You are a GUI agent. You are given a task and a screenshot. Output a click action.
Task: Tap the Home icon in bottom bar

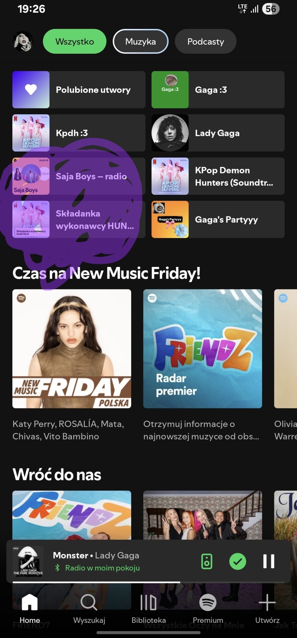pyautogui.click(x=30, y=602)
